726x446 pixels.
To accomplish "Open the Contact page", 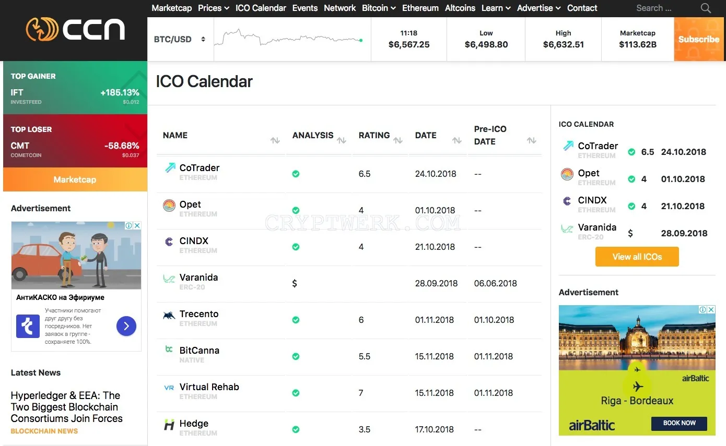I will pyautogui.click(x=582, y=8).
